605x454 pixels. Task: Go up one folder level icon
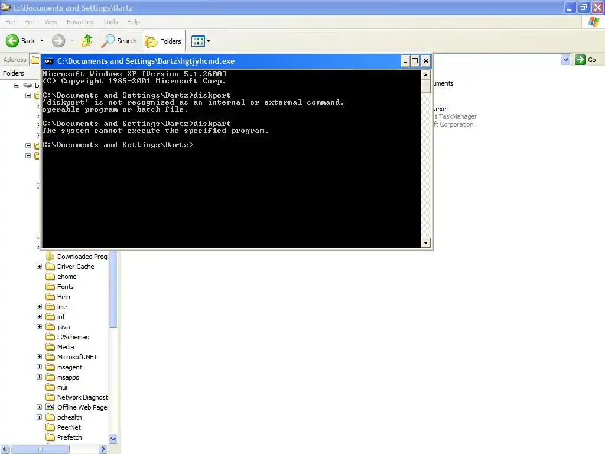pos(87,41)
